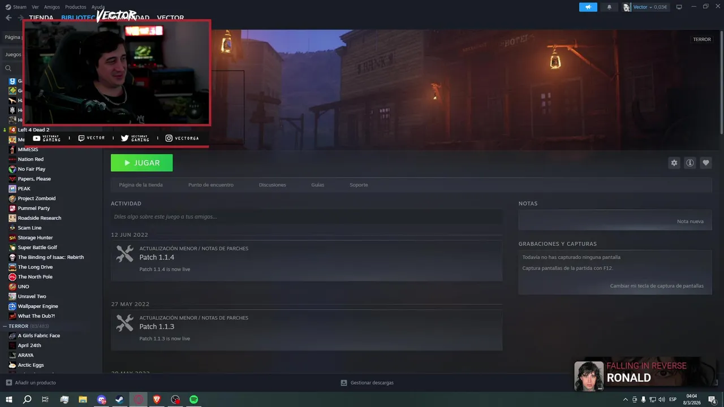
Task: Select Left 4 Dead 2 in library
Action: 33,129
